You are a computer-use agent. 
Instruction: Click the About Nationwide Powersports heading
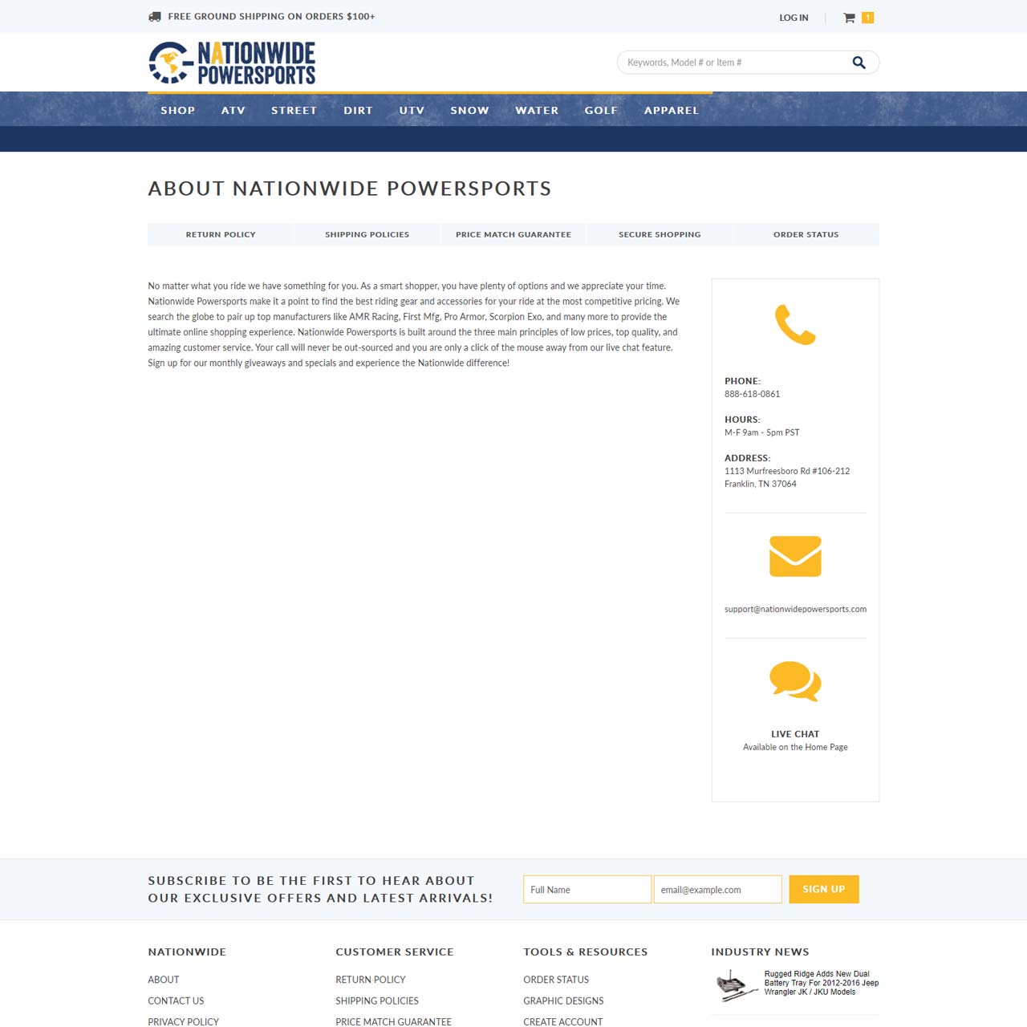[350, 189]
